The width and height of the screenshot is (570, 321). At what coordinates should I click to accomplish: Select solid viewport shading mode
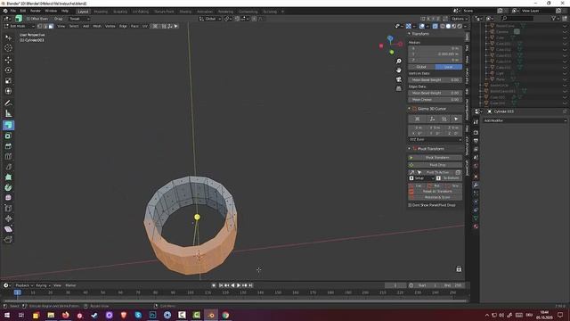[448, 26]
